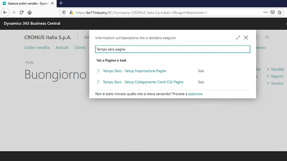The height and width of the screenshot is (161, 287).
Task: Open Tempo Zero - Setup Collegamento Conti C\G Paghe
Action: point(143,82)
